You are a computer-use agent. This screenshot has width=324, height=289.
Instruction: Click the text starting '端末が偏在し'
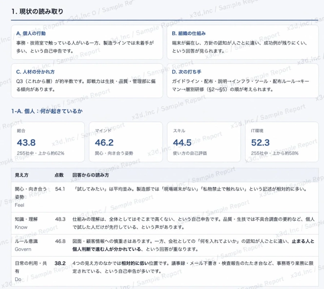[239, 47]
